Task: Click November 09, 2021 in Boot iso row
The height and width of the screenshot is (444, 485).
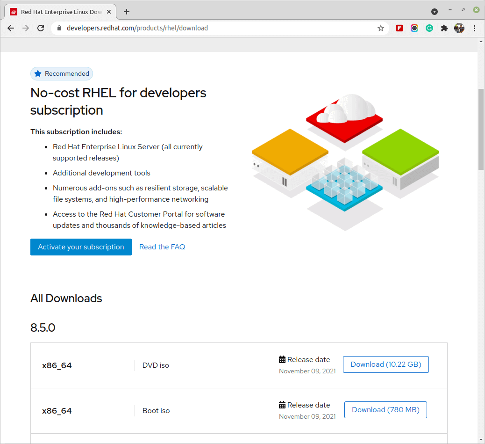Action: click(307, 417)
